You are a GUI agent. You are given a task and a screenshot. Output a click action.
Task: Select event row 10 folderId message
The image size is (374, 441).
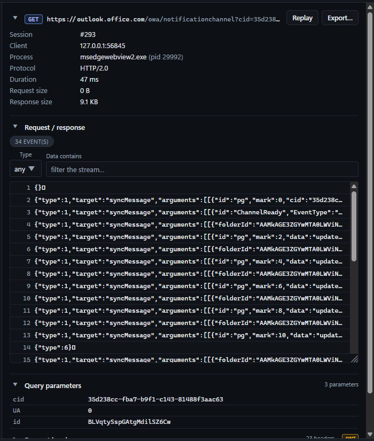pyautogui.click(x=180, y=298)
